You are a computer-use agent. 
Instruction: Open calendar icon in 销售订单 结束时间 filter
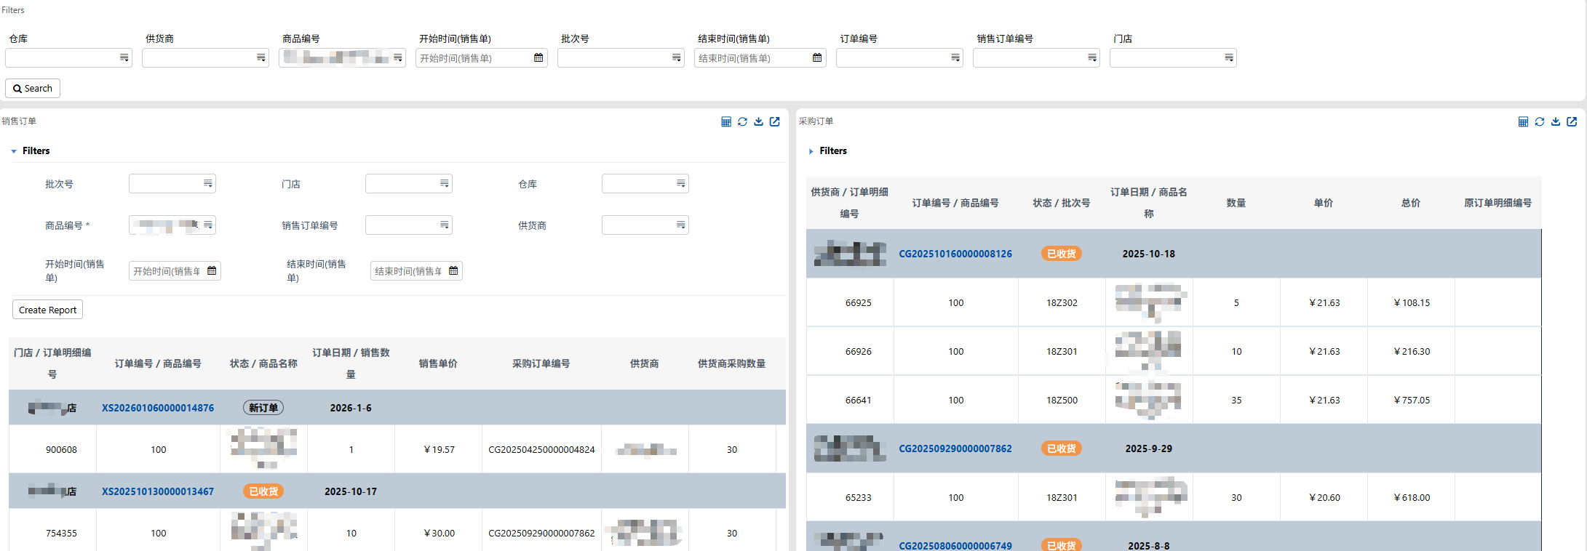pyautogui.click(x=453, y=270)
